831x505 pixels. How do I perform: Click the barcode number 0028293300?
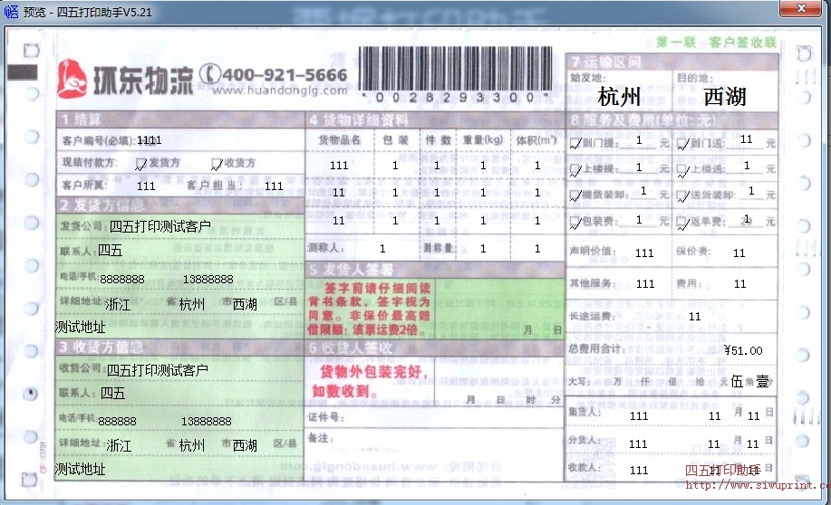coord(455,98)
